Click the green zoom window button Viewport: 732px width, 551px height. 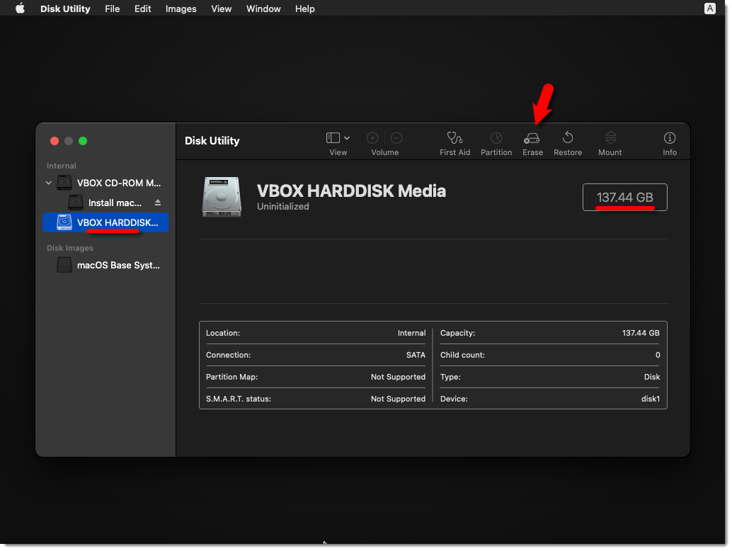83,141
